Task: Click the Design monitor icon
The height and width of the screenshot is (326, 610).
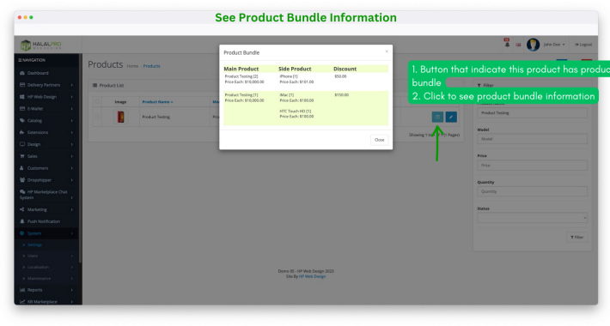Action: click(x=22, y=144)
